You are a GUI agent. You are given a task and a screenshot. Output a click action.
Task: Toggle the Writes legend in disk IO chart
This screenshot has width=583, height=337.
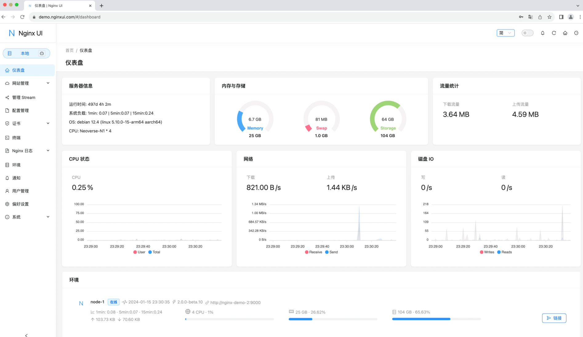487,252
